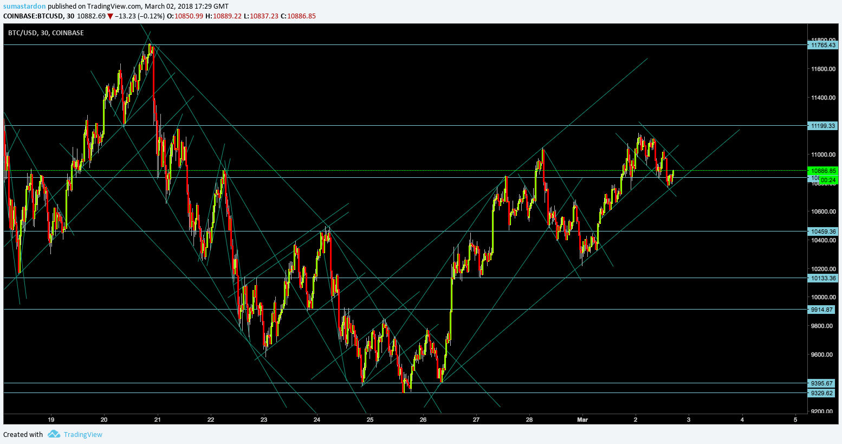The height and width of the screenshot is (444, 842).
Task: Click date 20 on the time axis
Action: pos(104,420)
